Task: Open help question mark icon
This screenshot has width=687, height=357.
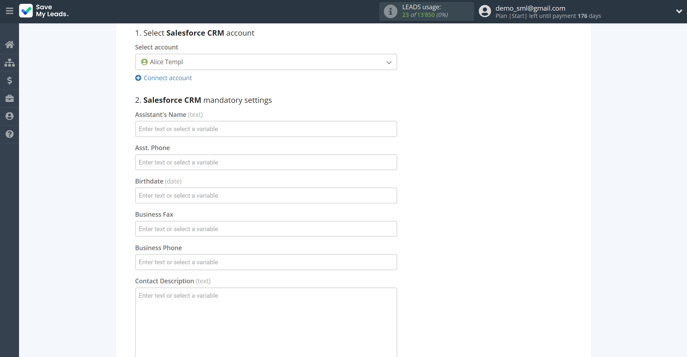Action: tap(10, 134)
